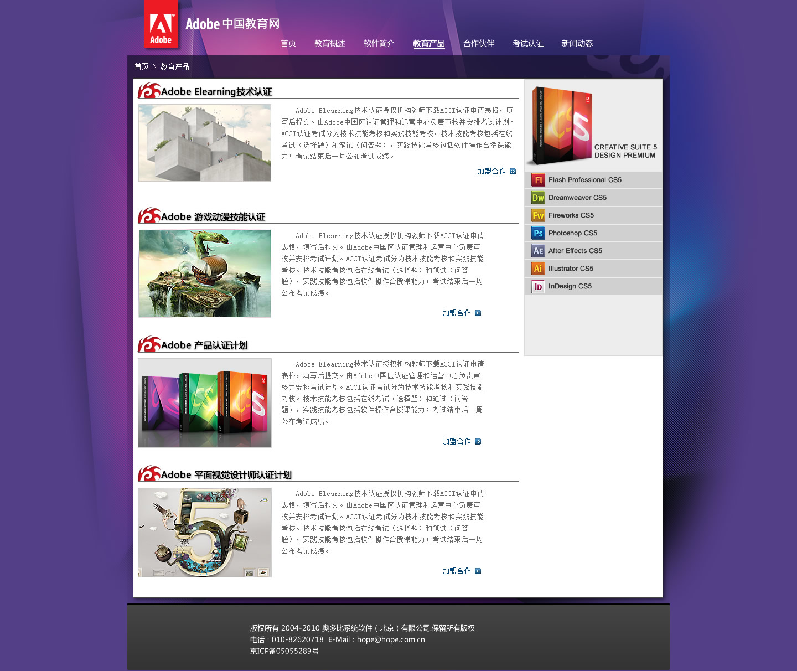The width and height of the screenshot is (797, 671).
Task: Click the Dreamweaver CS5 Dw icon
Action: (x=538, y=198)
